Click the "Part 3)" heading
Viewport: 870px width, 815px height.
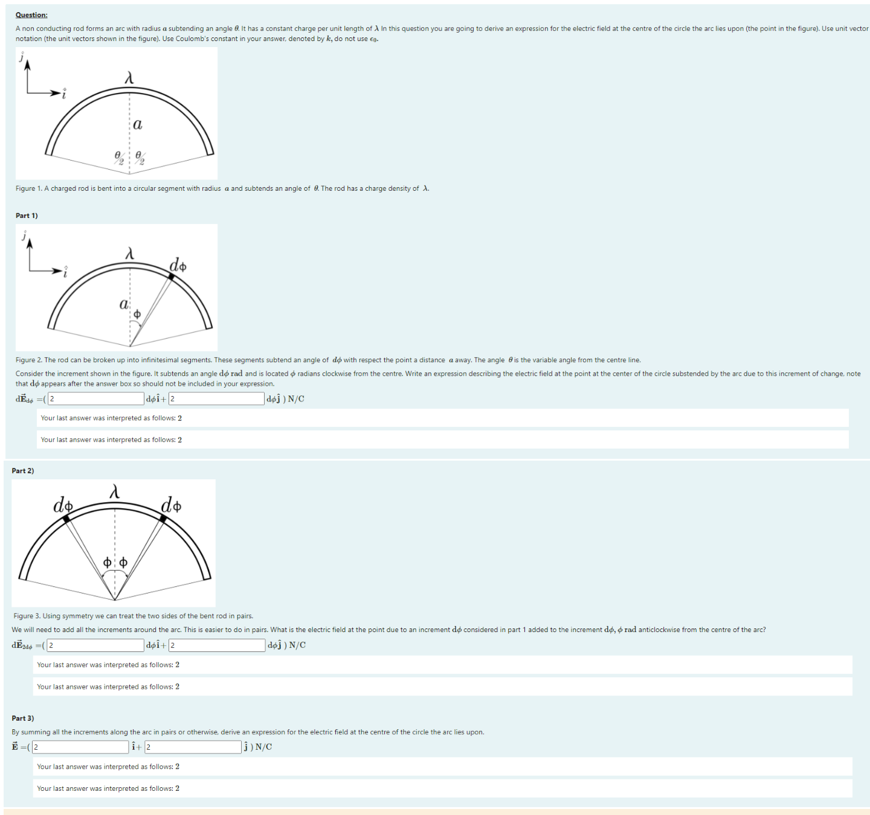(23, 718)
